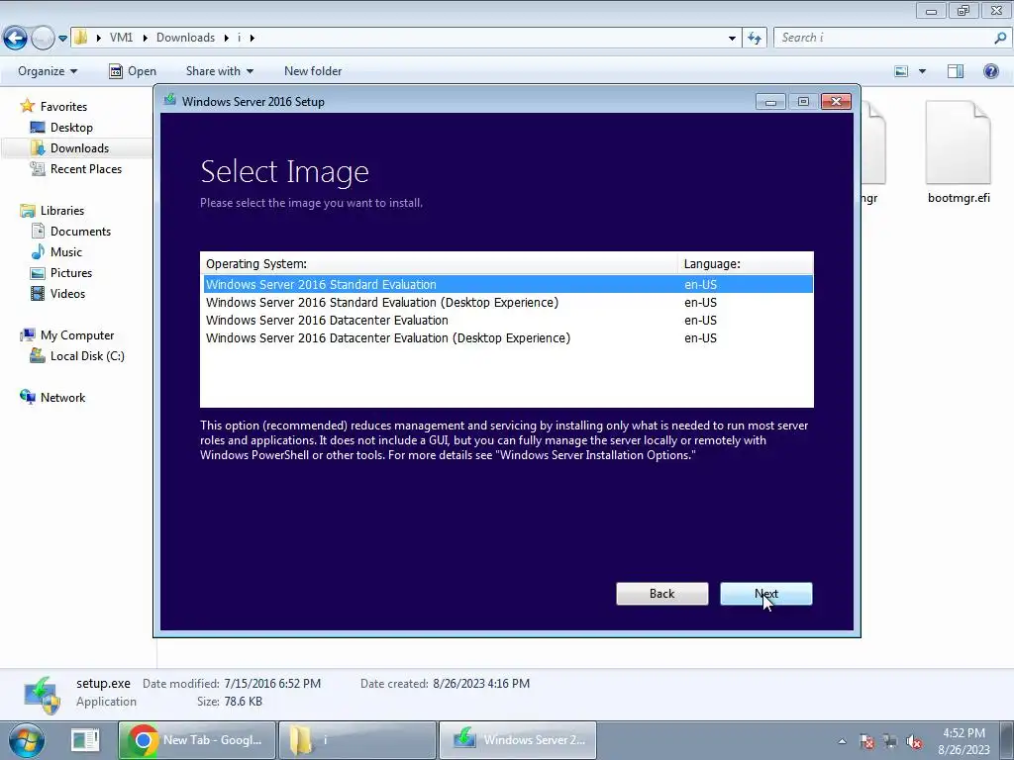Open the Music library
The image size is (1014, 760).
[x=66, y=252]
